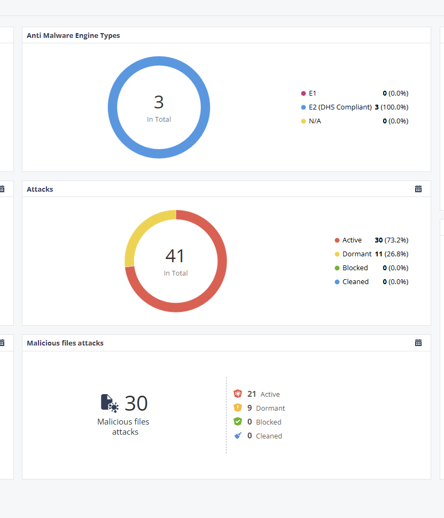Open the calendar icon in Malicious files attacks header
Image resolution: width=444 pixels, height=518 pixels.
tap(418, 343)
